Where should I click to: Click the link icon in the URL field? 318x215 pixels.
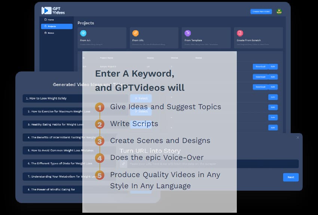coord(123,164)
